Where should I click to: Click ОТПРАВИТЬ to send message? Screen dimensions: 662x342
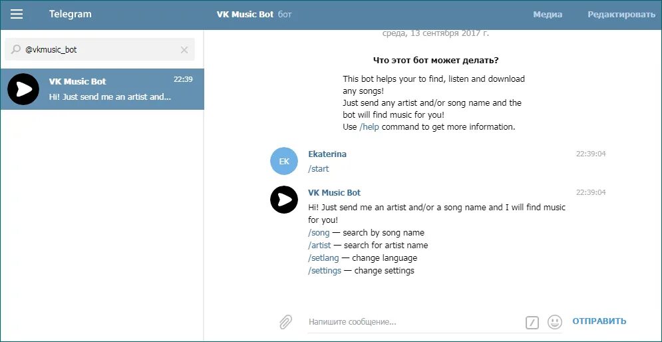point(599,321)
